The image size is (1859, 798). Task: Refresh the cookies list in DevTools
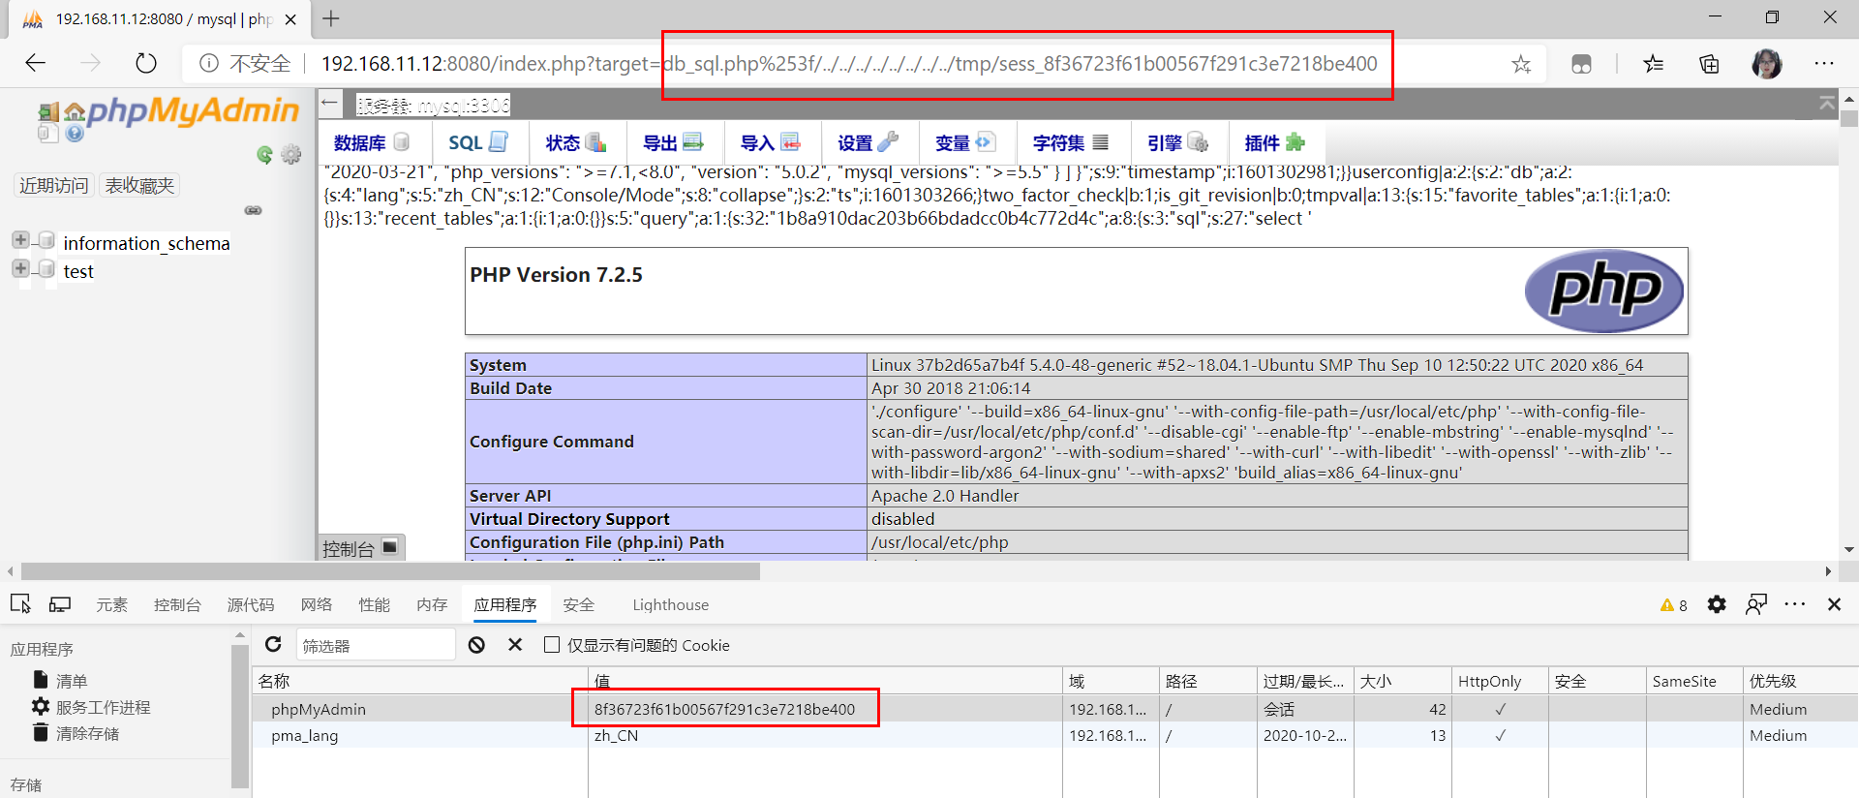coord(273,644)
